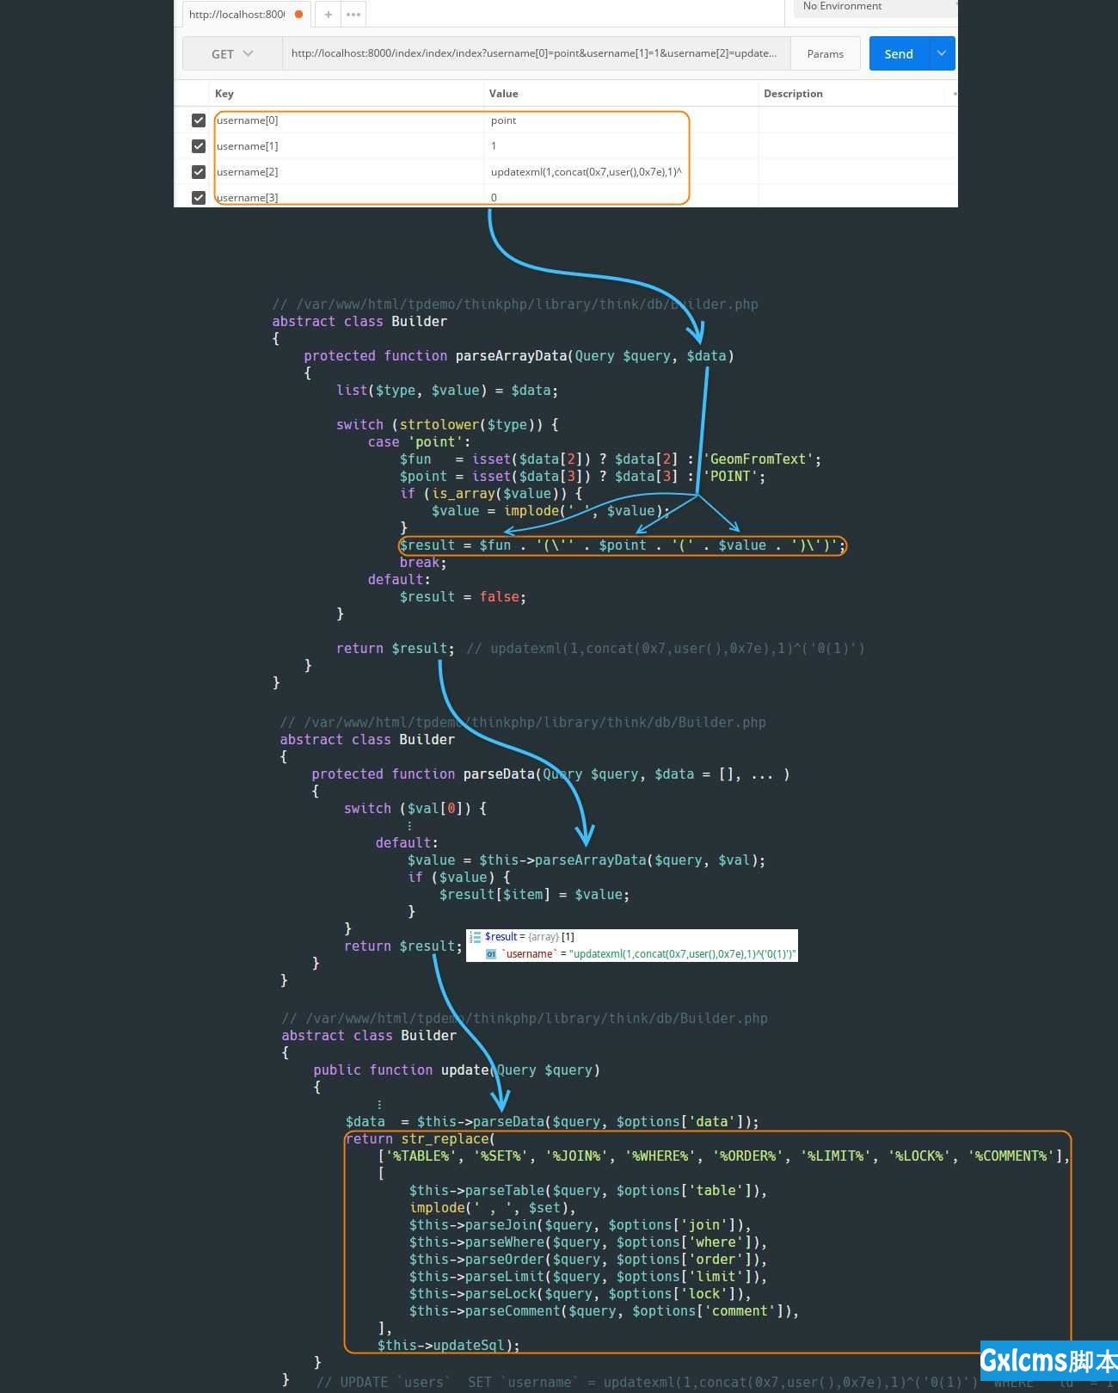Edit the updatexml value cell

(621, 172)
